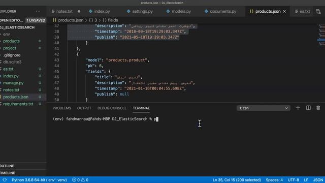Open the .gitignore file
This screenshot has width=325, height=183.
(x=12, y=55)
